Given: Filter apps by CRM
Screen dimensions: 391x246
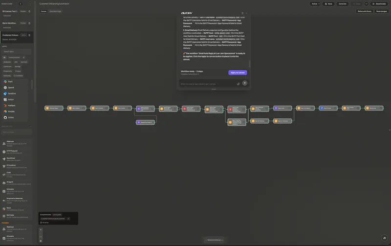Looking at the screenshot, I should pos(16,62).
